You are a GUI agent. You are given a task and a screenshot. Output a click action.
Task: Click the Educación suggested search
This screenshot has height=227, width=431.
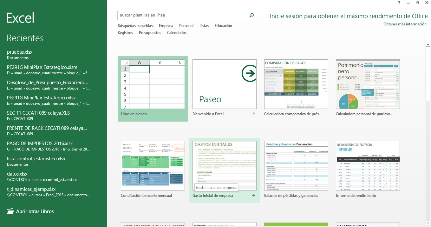[223, 26]
